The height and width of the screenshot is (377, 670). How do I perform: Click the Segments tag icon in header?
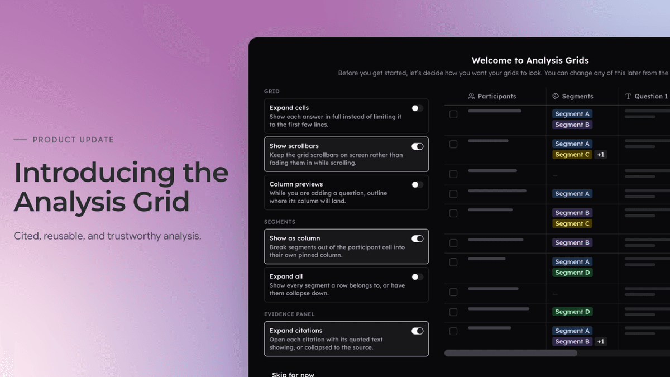coord(556,96)
